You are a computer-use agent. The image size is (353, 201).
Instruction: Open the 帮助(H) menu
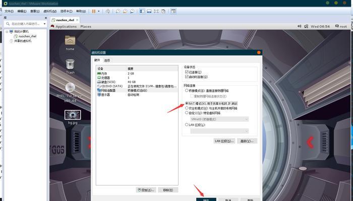click(x=81, y=11)
